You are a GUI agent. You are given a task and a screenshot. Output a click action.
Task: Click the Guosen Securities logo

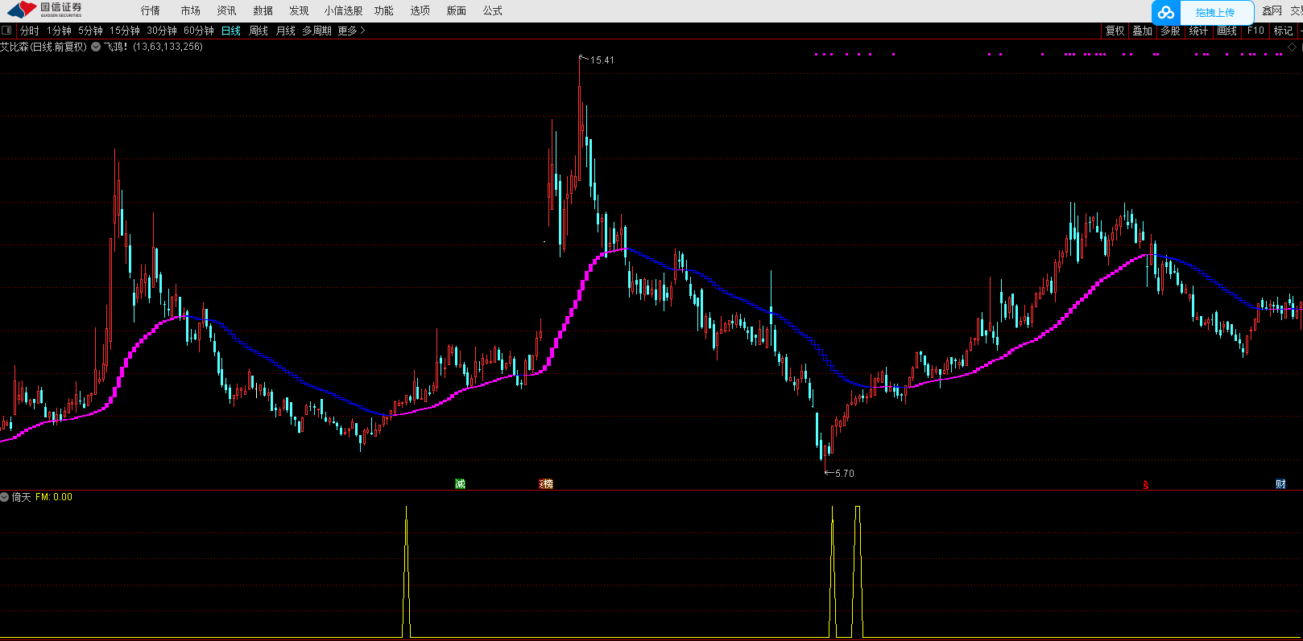coord(44,10)
